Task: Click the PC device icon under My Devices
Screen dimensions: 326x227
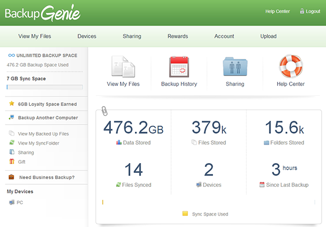Action: (x=11, y=202)
